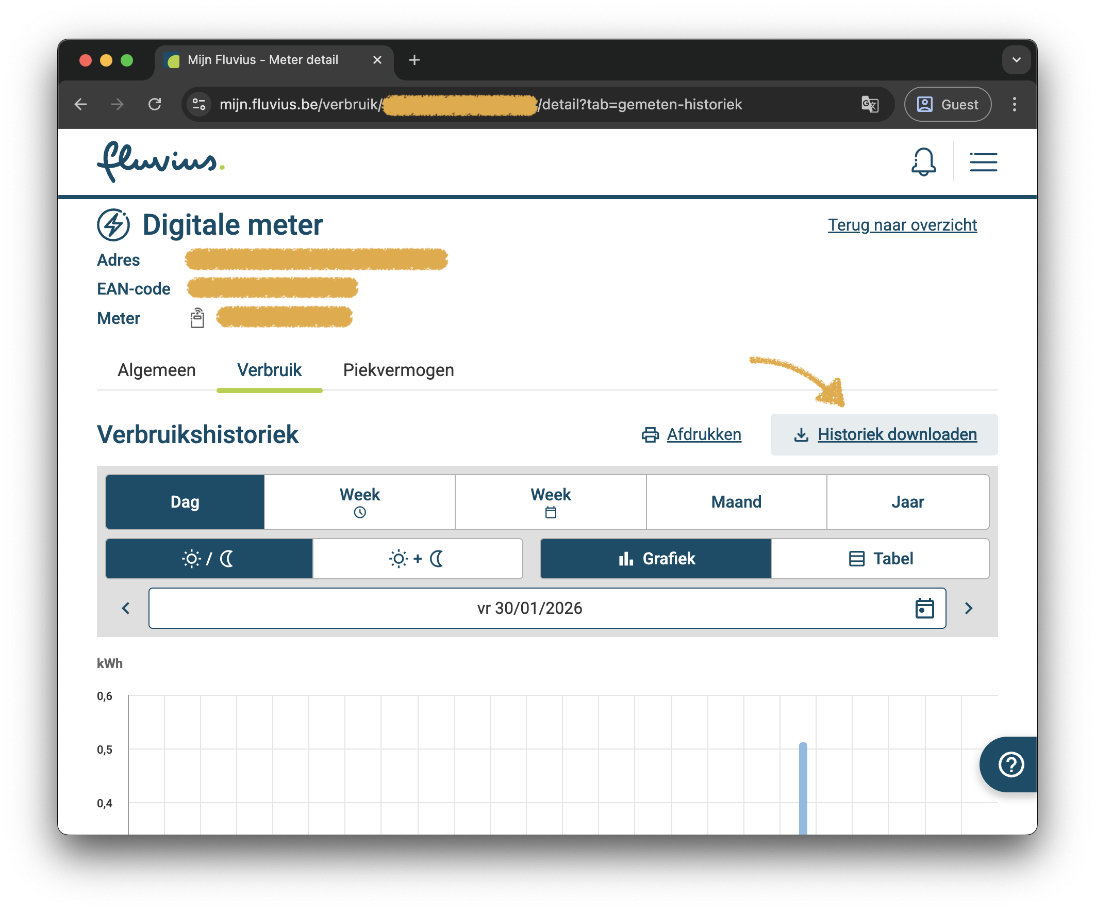Click the Google Translate icon in address bar

(870, 104)
